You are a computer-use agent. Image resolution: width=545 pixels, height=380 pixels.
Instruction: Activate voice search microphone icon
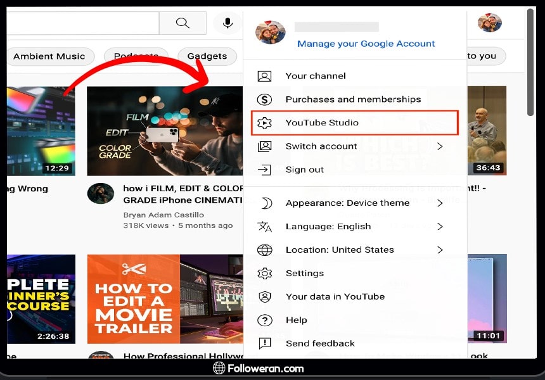click(228, 23)
